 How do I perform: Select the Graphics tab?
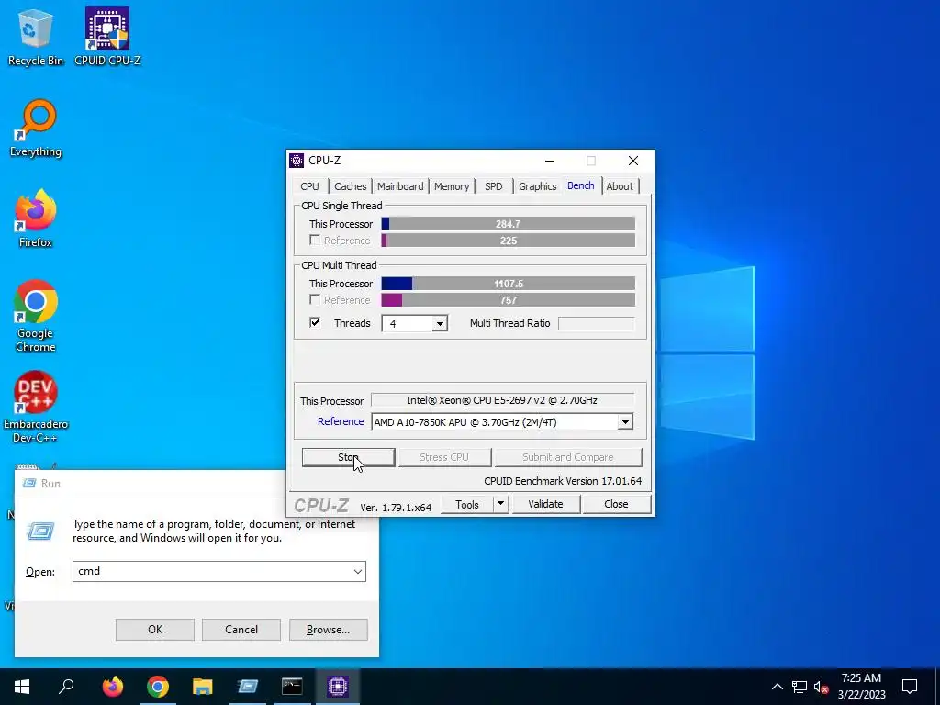pos(538,186)
